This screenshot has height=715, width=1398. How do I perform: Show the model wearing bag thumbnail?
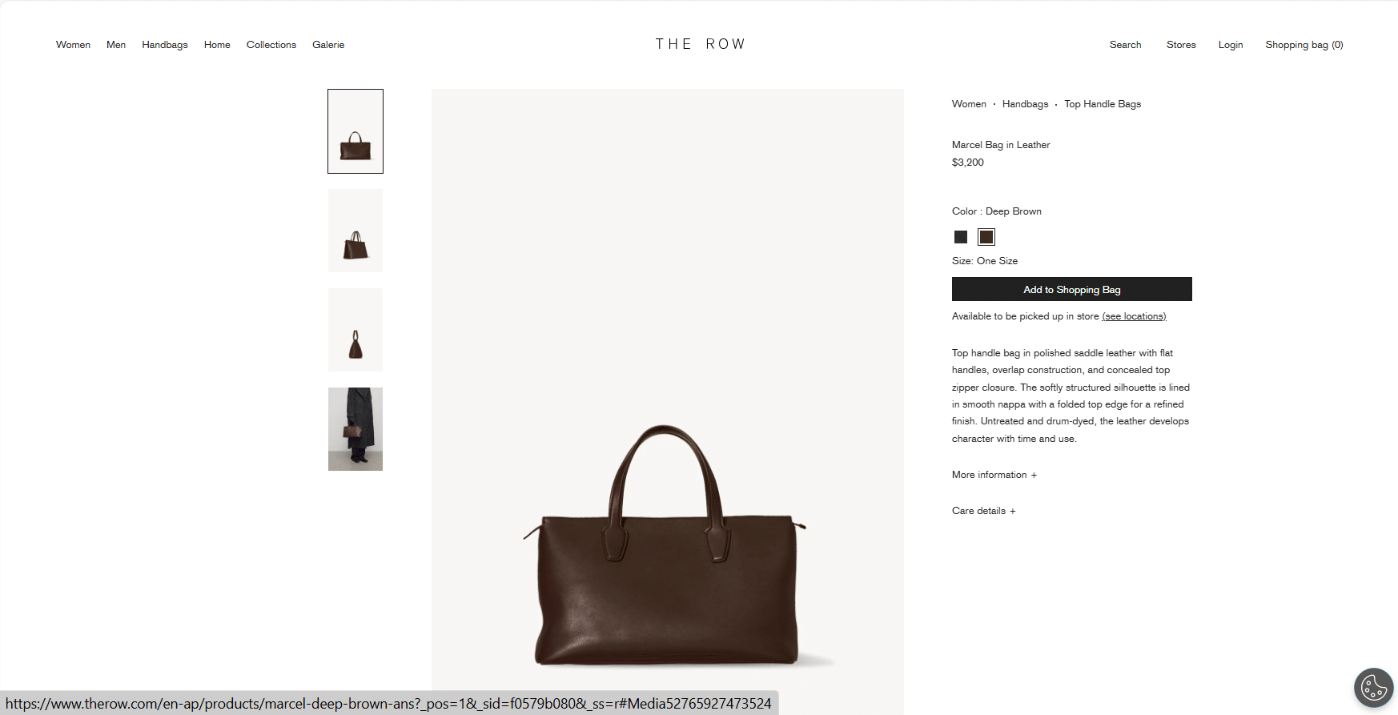pyautogui.click(x=356, y=429)
